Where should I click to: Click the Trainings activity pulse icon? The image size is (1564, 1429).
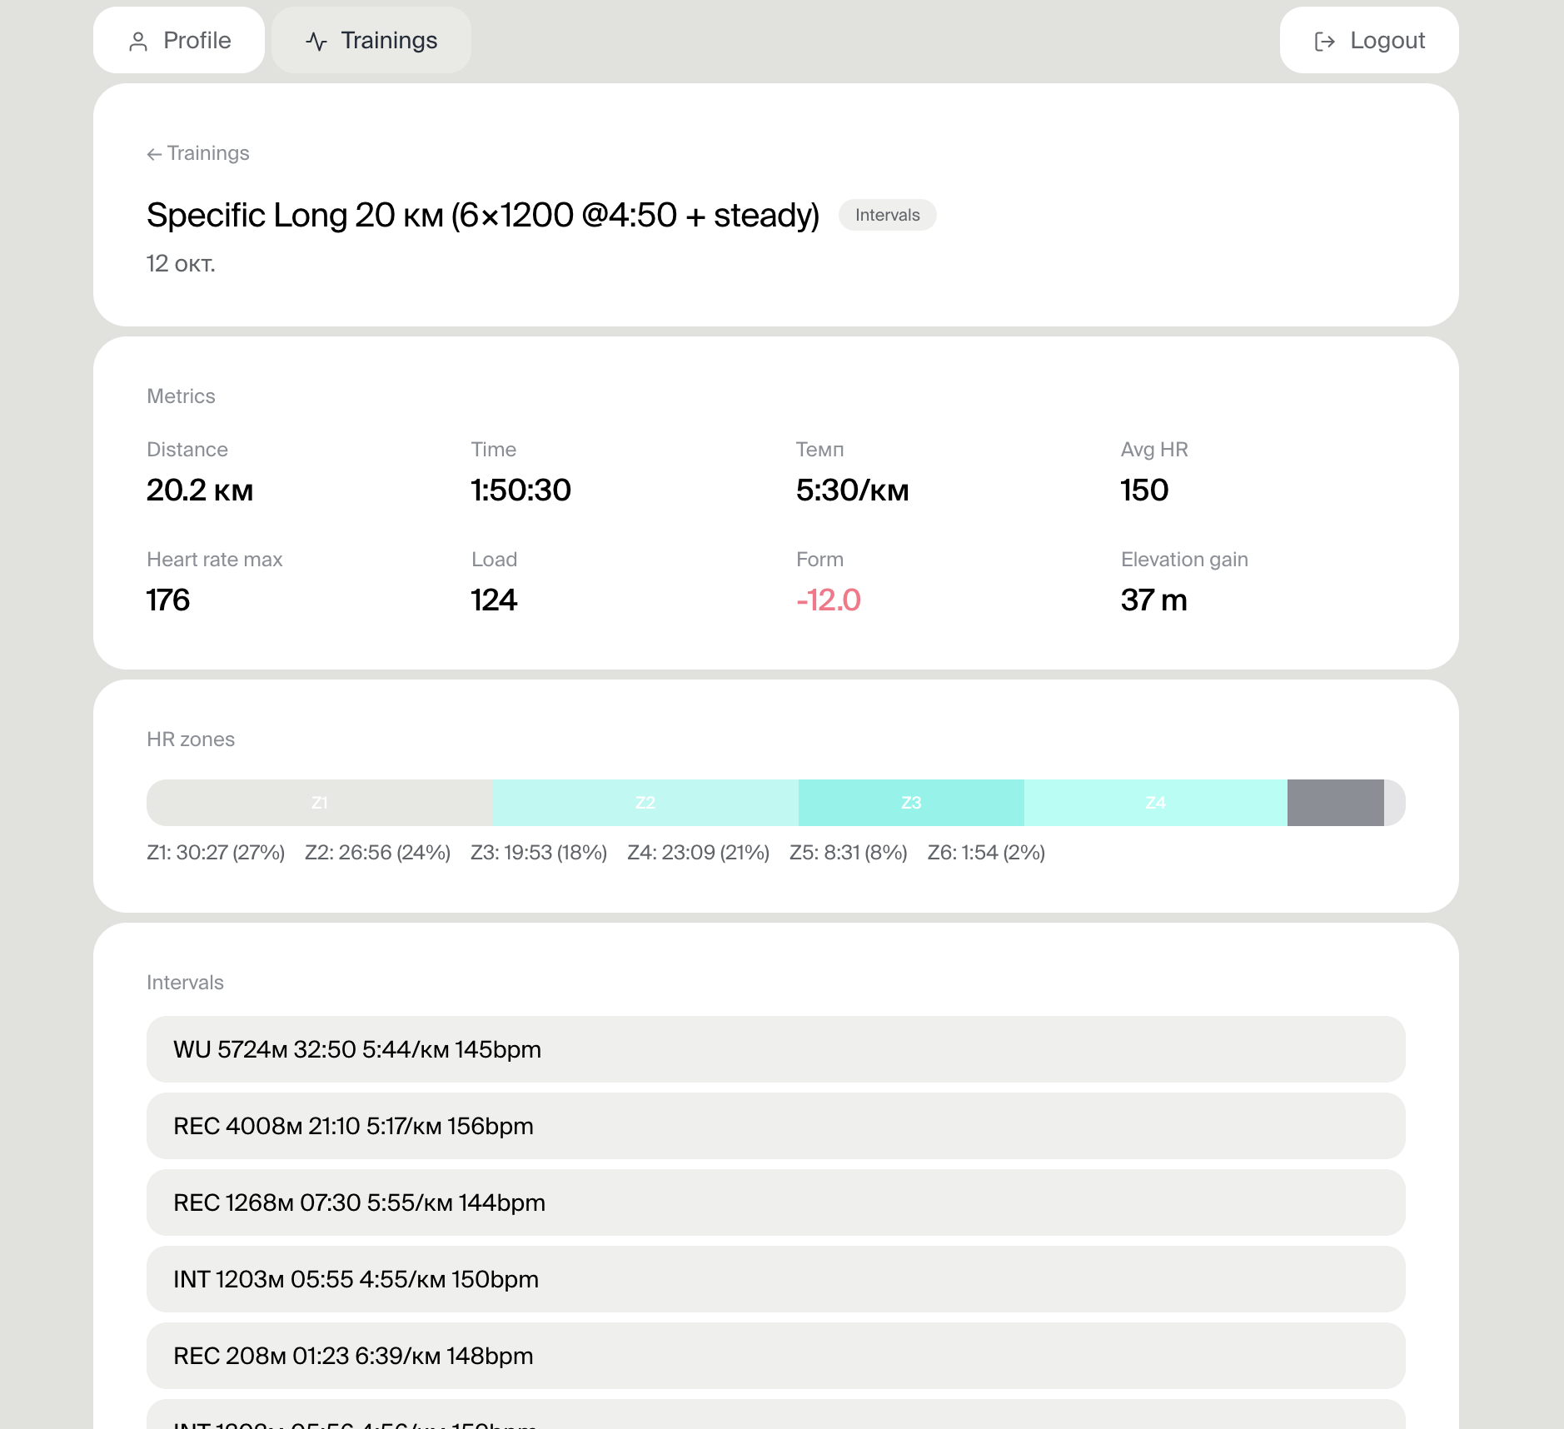316,42
